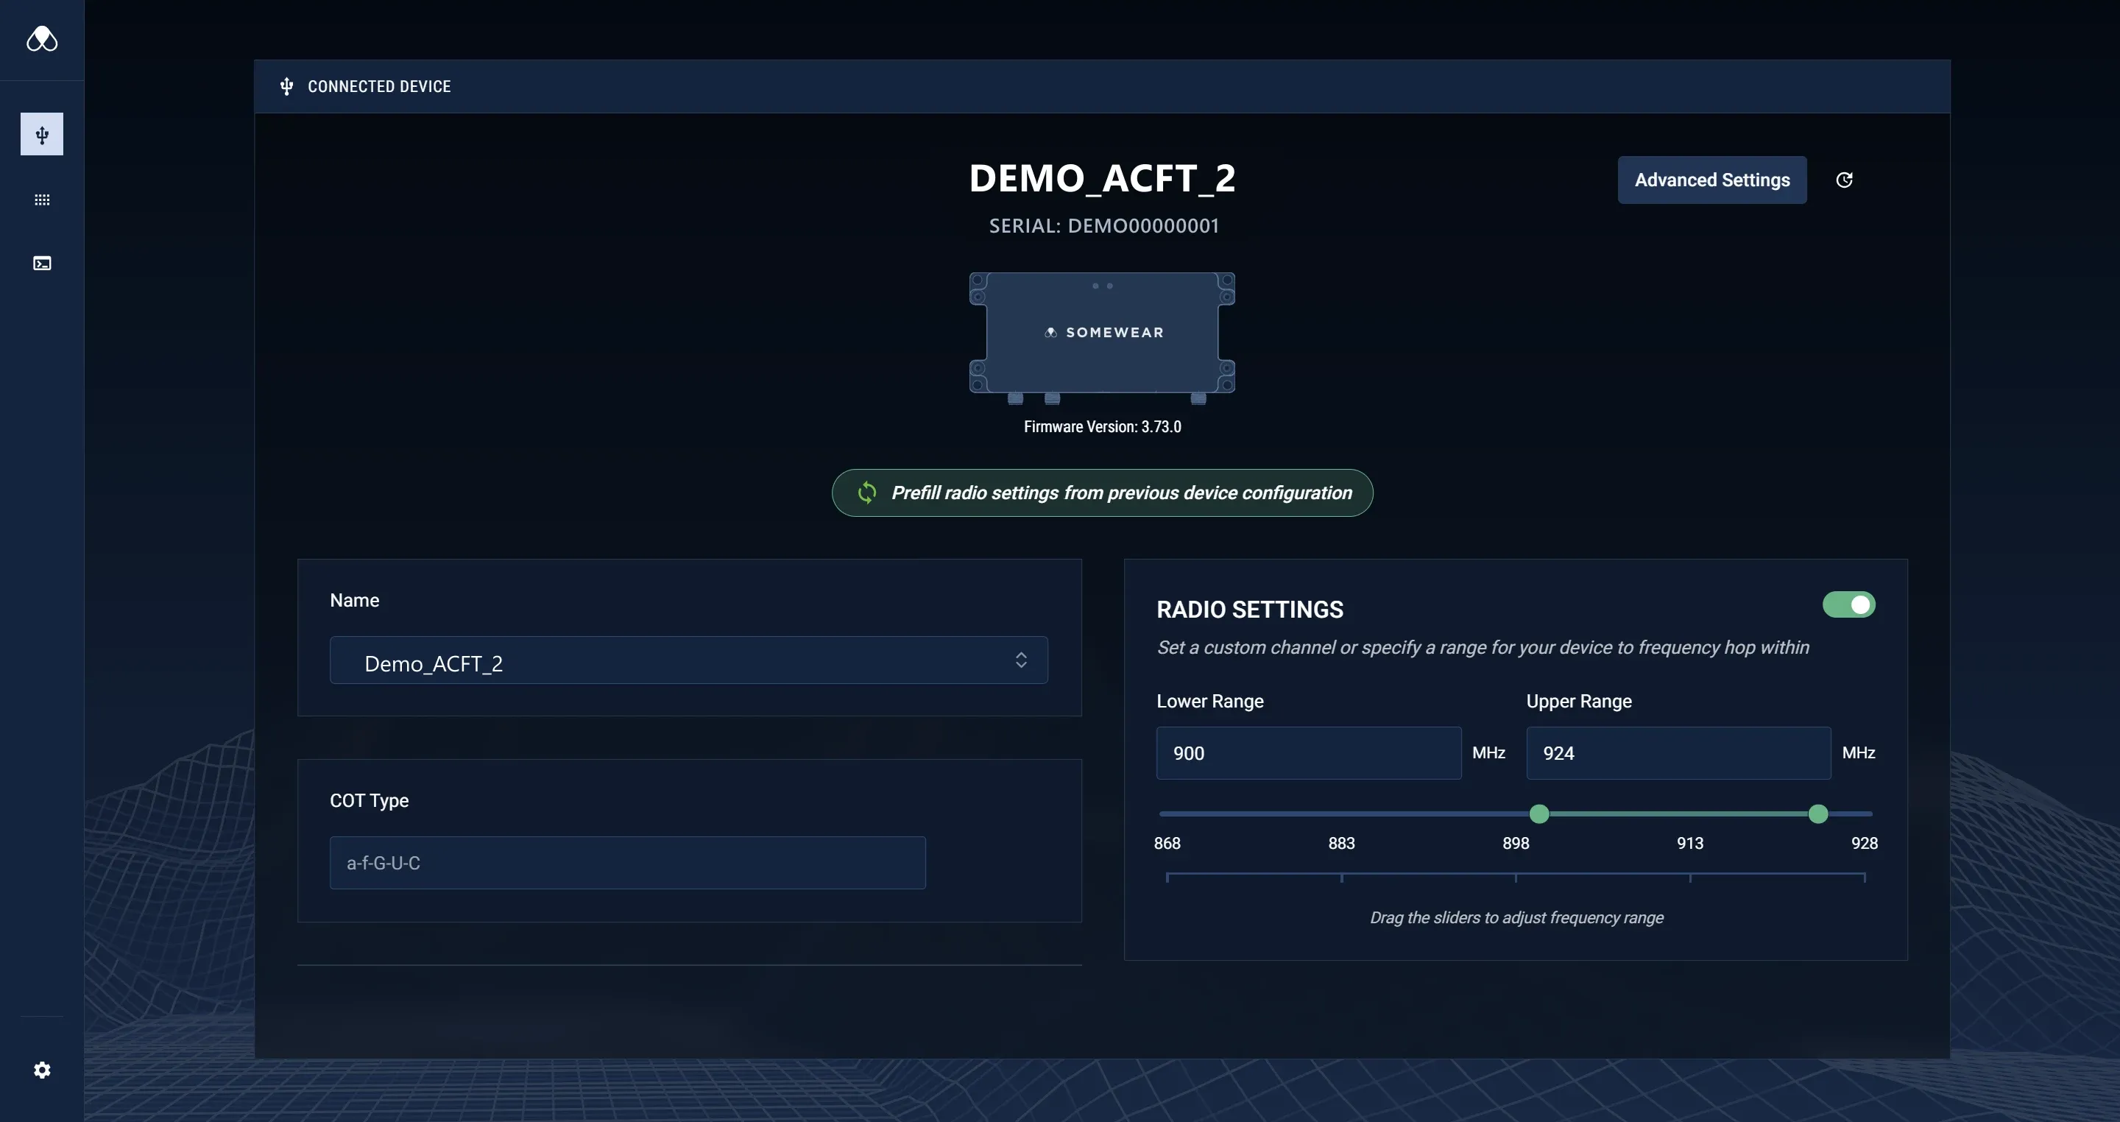Click the CONNECTED DEVICE header text
2120x1122 pixels.
pos(379,86)
